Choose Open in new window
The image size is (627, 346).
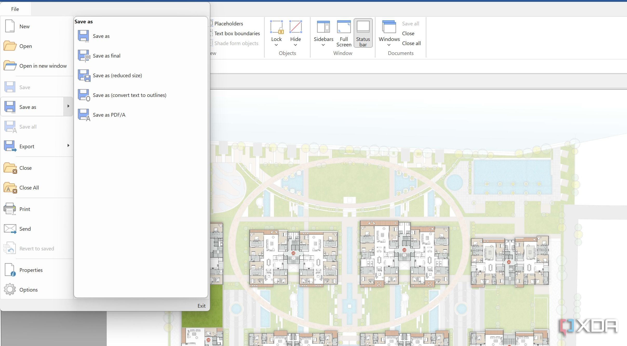point(37,66)
